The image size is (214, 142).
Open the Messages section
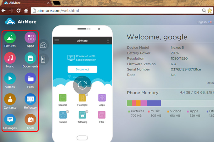[10, 120]
